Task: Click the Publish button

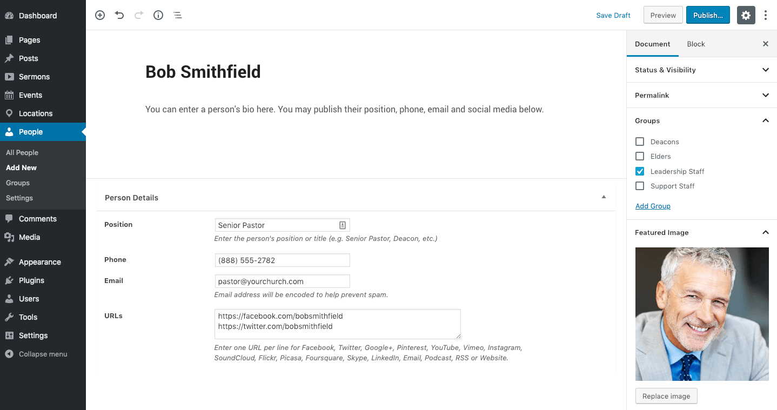Action: tap(708, 15)
